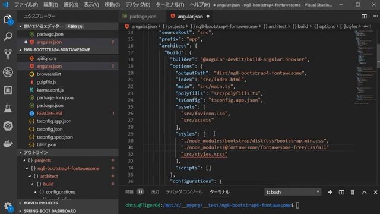The image size is (380, 214).
Task: Click into the terminal prompt
Action: 297,206
